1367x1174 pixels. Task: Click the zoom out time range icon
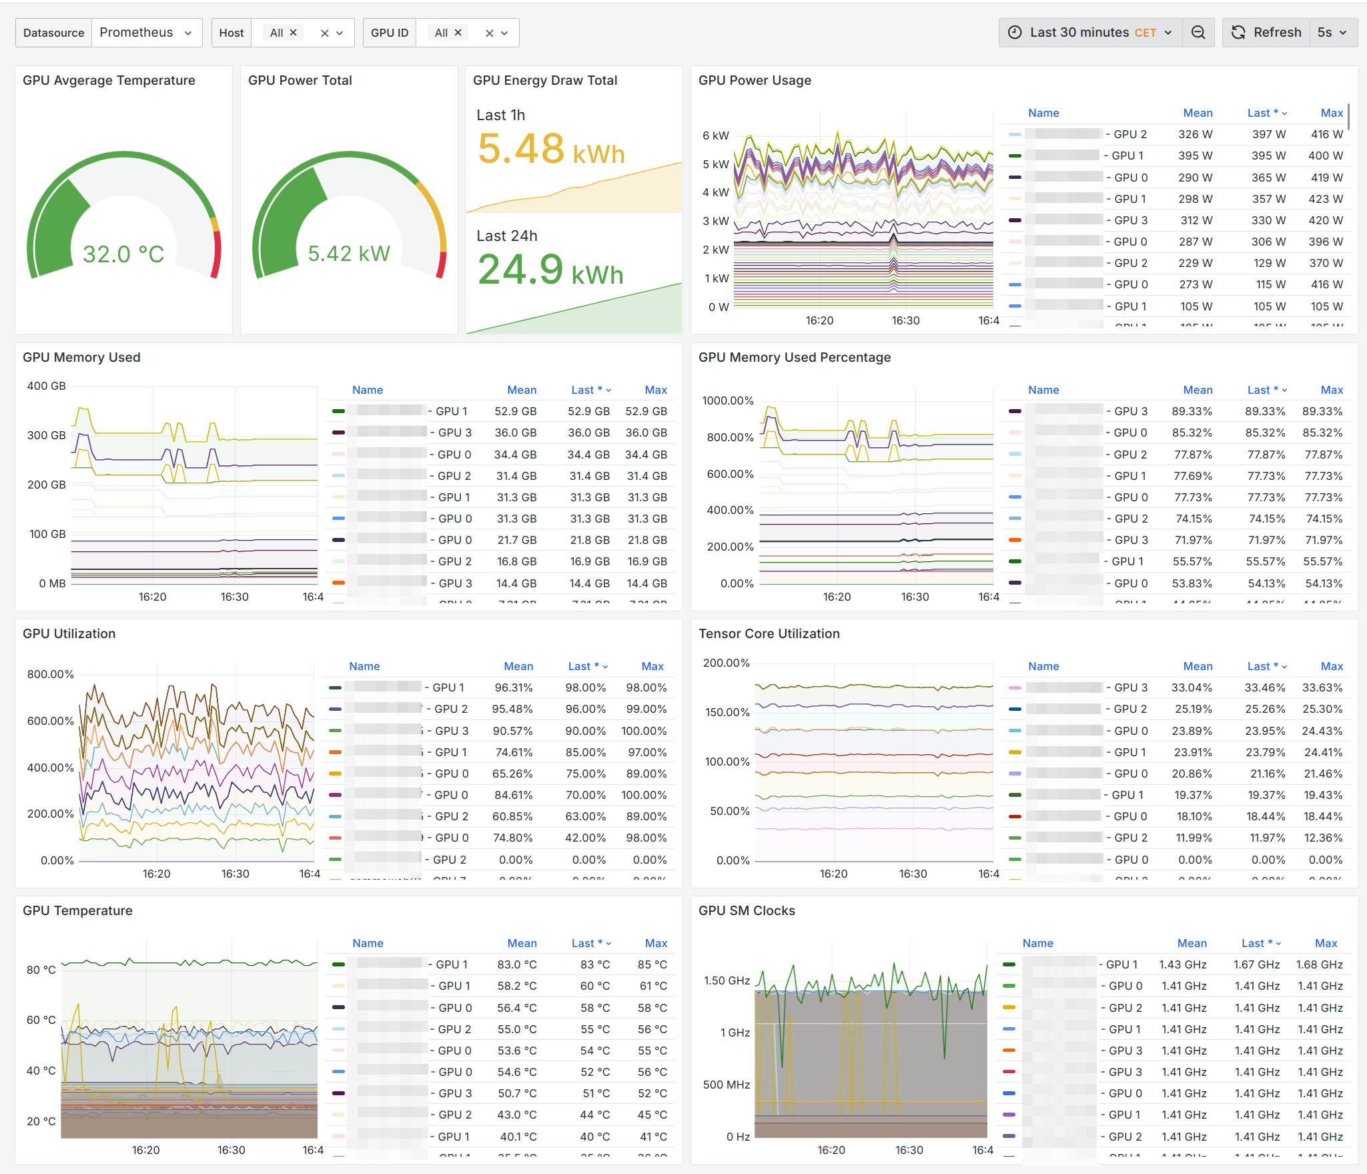tap(1198, 33)
